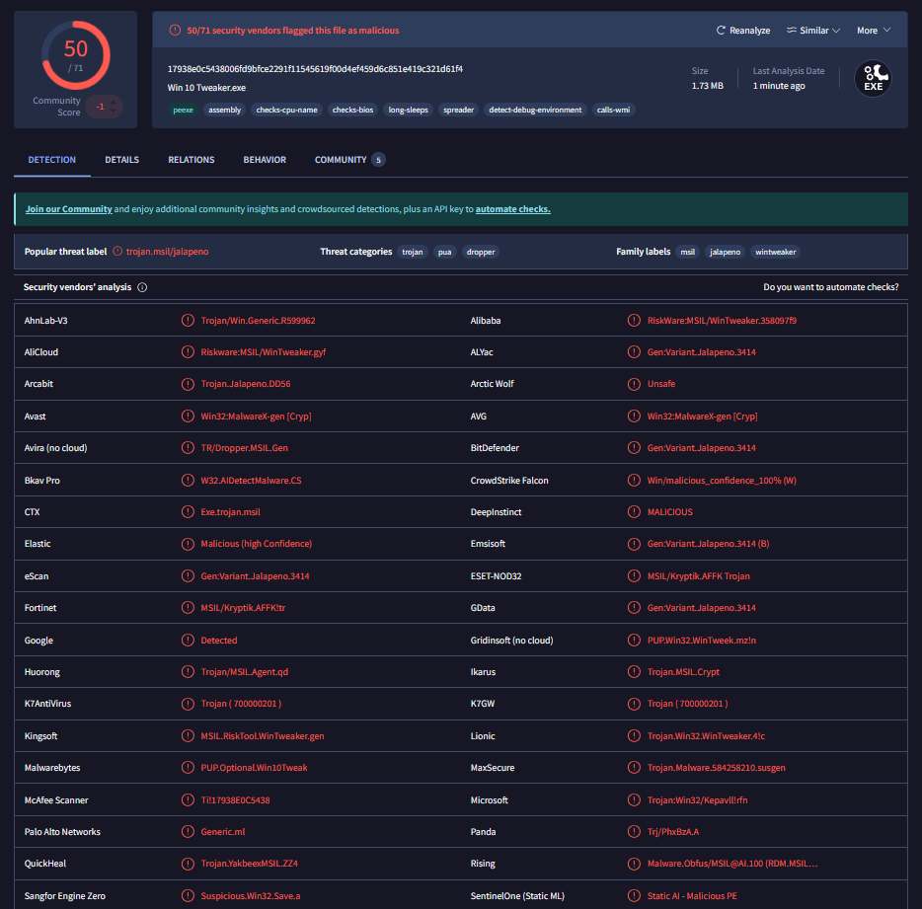Click the Elastic detection alert icon

(x=188, y=544)
